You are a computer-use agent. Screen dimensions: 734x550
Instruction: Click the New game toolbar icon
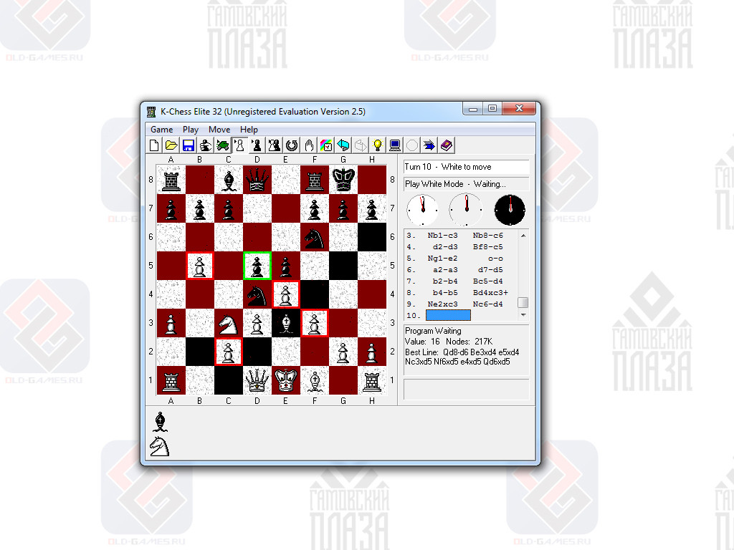pyautogui.click(x=154, y=145)
